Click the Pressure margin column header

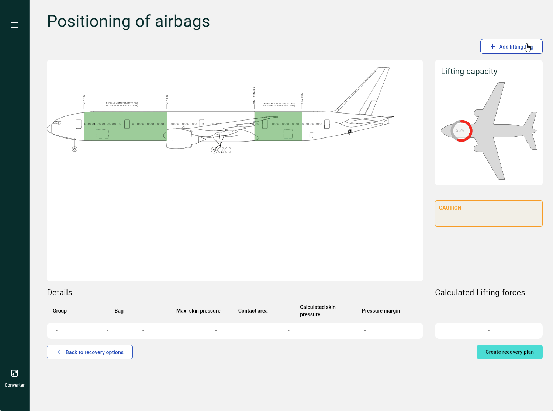381,311
